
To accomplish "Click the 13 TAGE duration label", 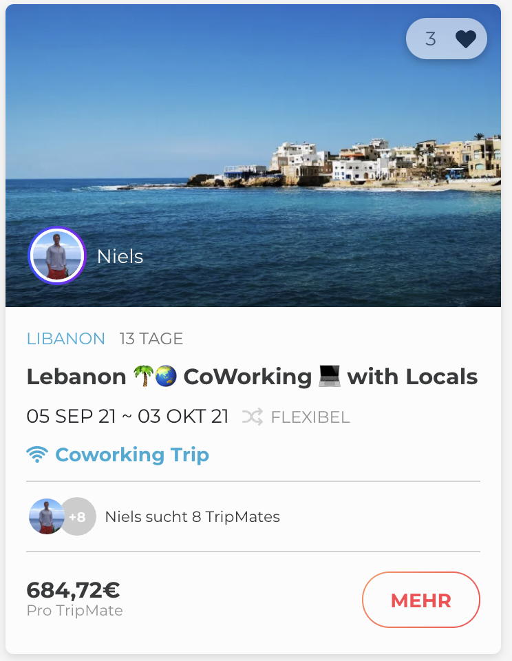I will point(151,339).
